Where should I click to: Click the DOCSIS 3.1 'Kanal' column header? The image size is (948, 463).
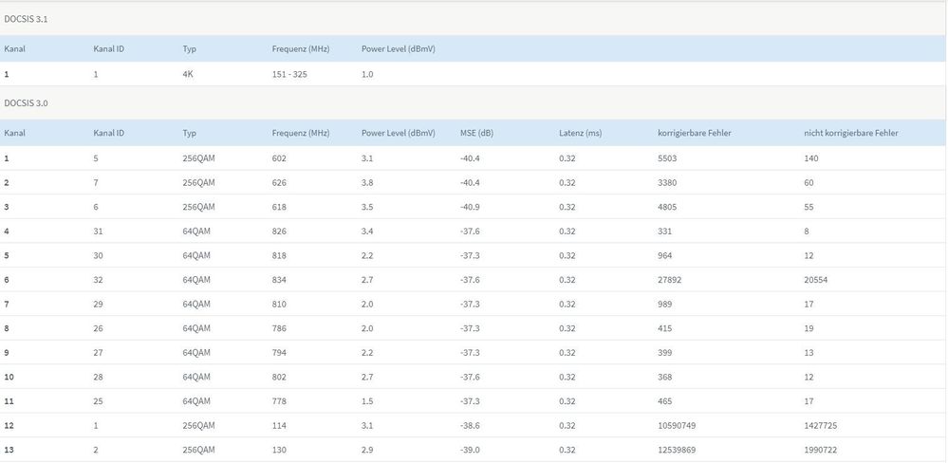[14, 49]
